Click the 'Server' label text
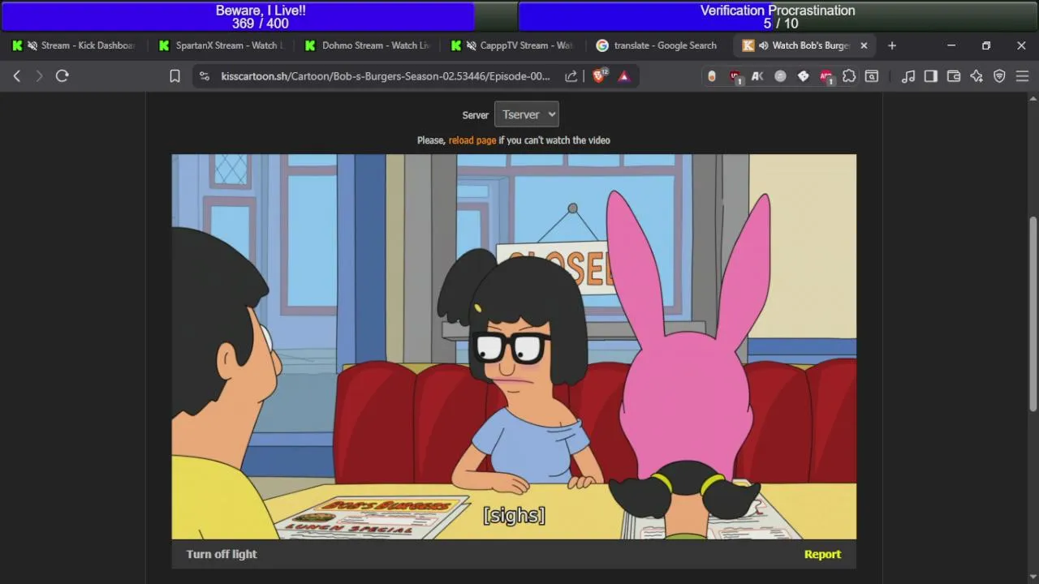Viewport: 1039px width, 584px height. tap(476, 115)
